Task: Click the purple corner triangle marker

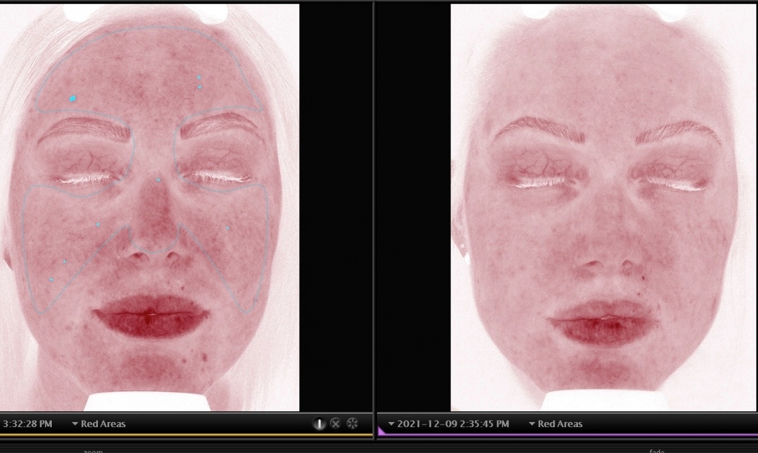Action: 380,432
